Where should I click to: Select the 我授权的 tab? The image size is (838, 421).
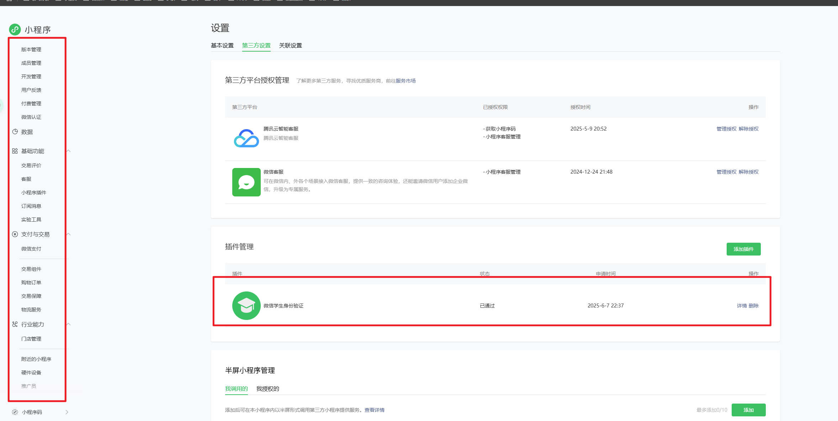point(267,389)
